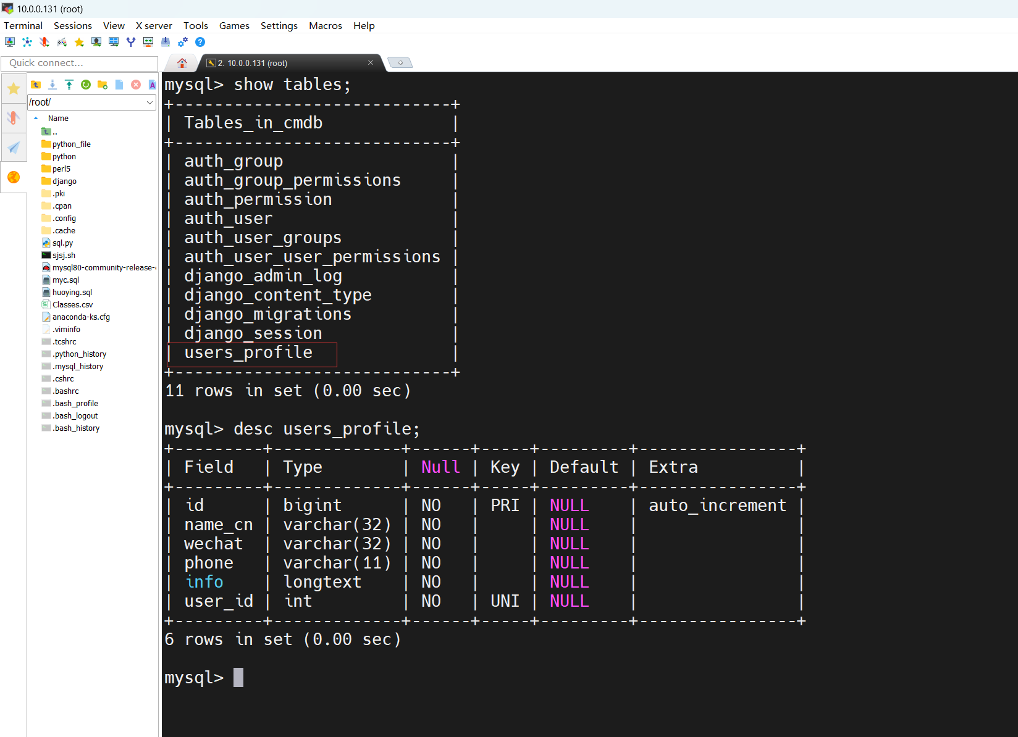Close the 10.0.0.131 (root) tab
The image size is (1018, 737).
click(x=371, y=62)
